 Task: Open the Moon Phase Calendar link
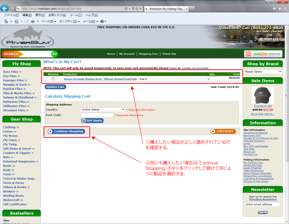tap(257, 173)
